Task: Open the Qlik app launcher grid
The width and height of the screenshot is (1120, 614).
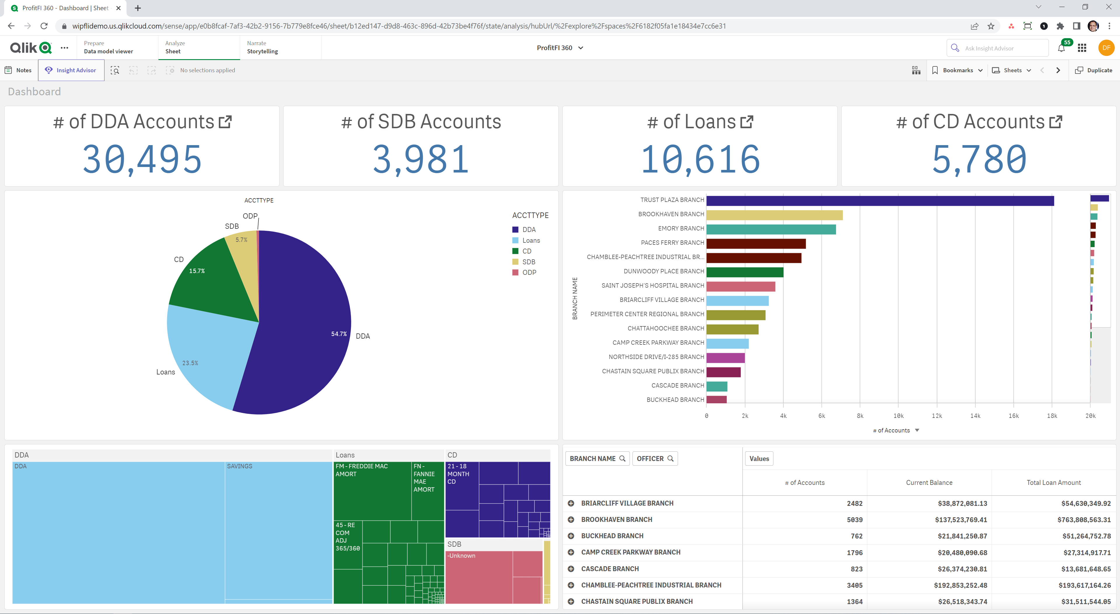Action: (1082, 48)
